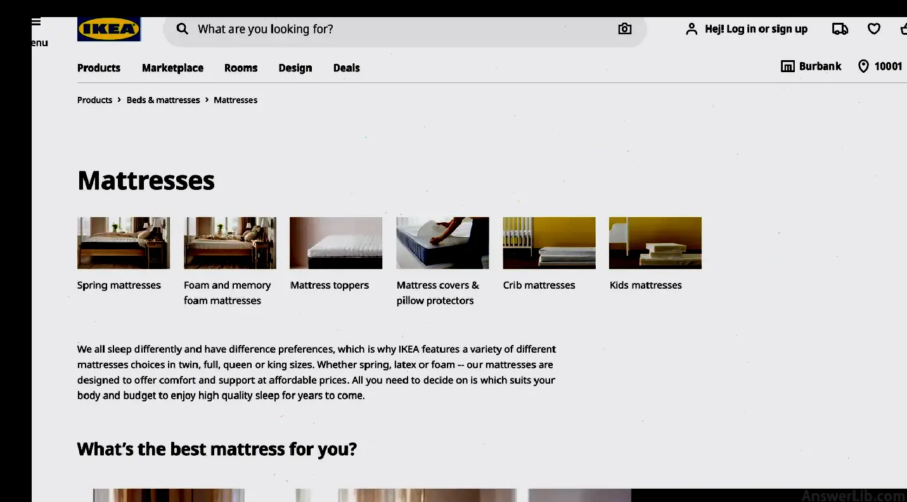
Task: Open the Products menu
Action: pos(99,68)
